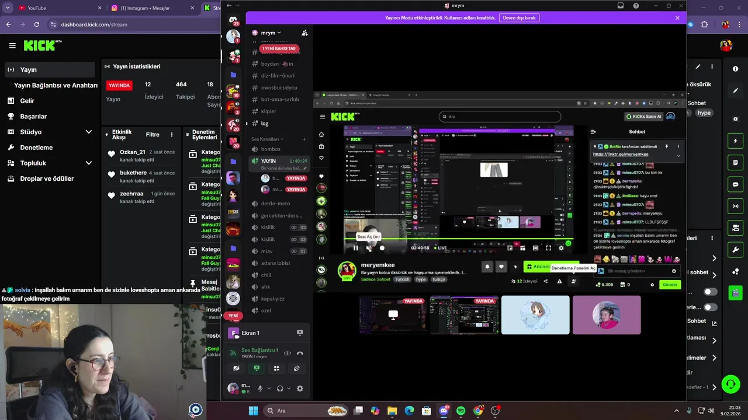Toggle second switch in right dashboard panel
This screenshot has height=420, width=748.
click(x=711, y=307)
